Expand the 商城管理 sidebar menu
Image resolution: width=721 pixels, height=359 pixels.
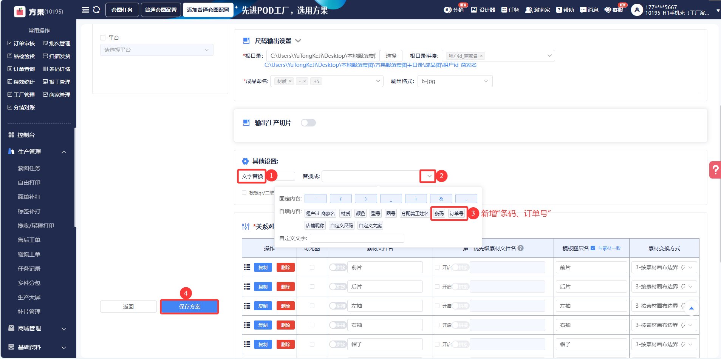pyautogui.click(x=64, y=328)
